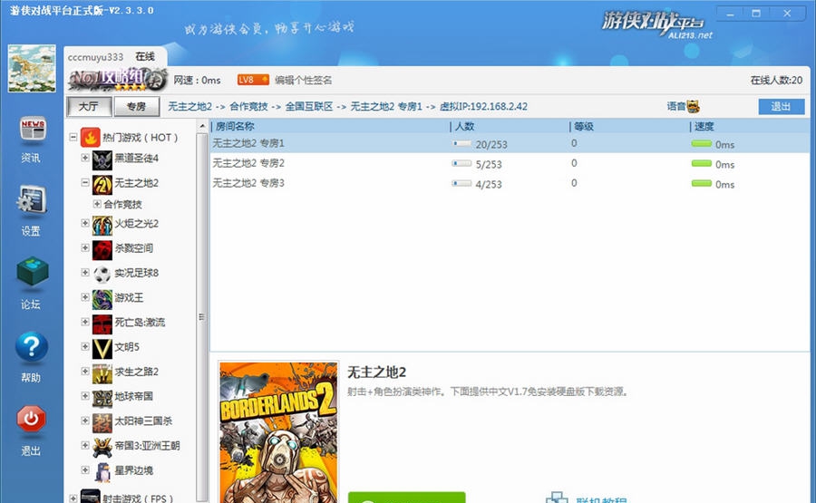Expand the 实况足球8 tree node
816x503 pixels.
85,272
